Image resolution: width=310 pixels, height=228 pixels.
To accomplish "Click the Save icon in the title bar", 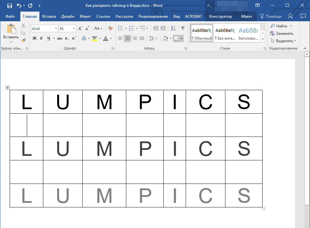I will pos(9,5).
